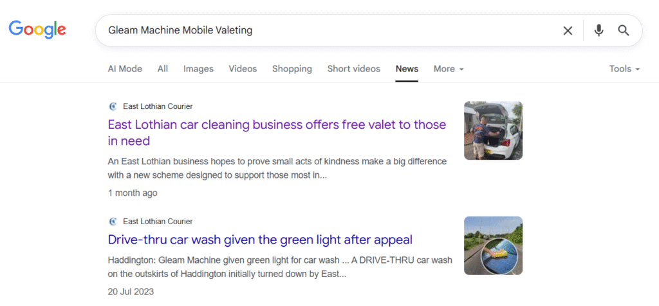Image resolution: width=659 pixels, height=306 pixels.
Task: Click into the search text field
Action: [322, 30]
